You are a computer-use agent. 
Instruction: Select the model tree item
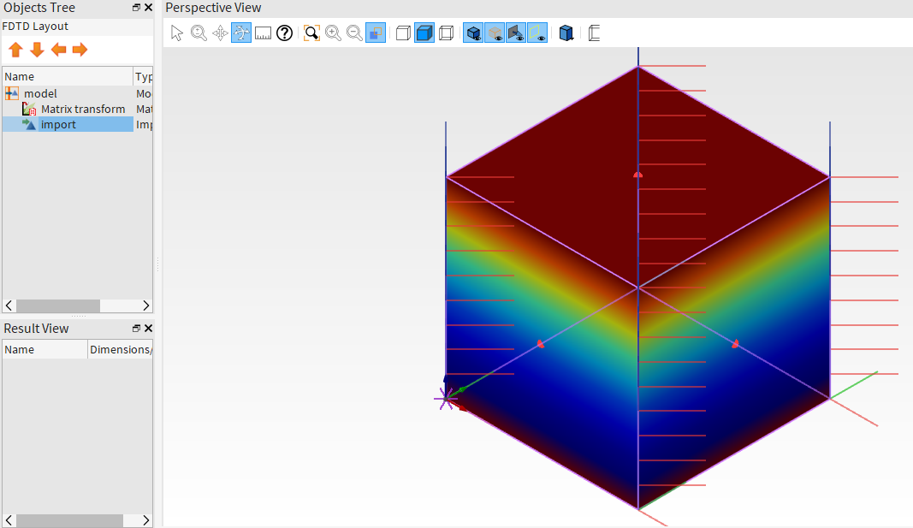point(40,93)
